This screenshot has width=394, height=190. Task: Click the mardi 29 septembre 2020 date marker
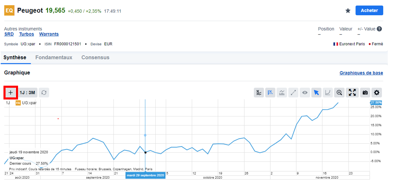pos(145,175)
